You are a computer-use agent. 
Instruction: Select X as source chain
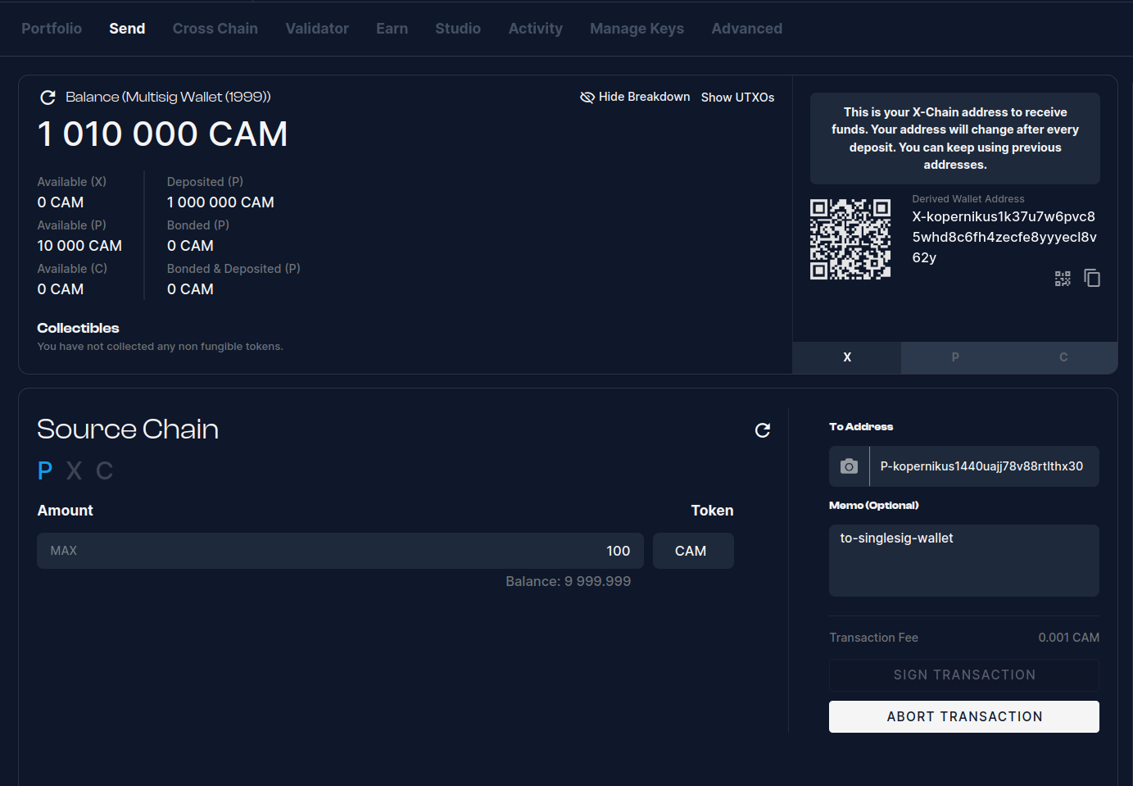tap(74, 470)
